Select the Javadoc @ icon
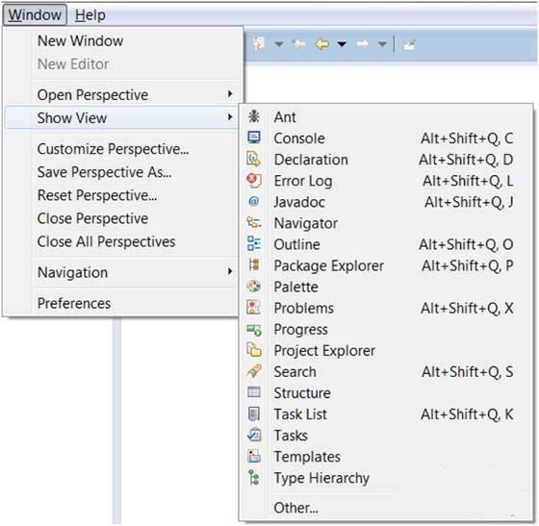The image size is (539, 526). point(254,201)
